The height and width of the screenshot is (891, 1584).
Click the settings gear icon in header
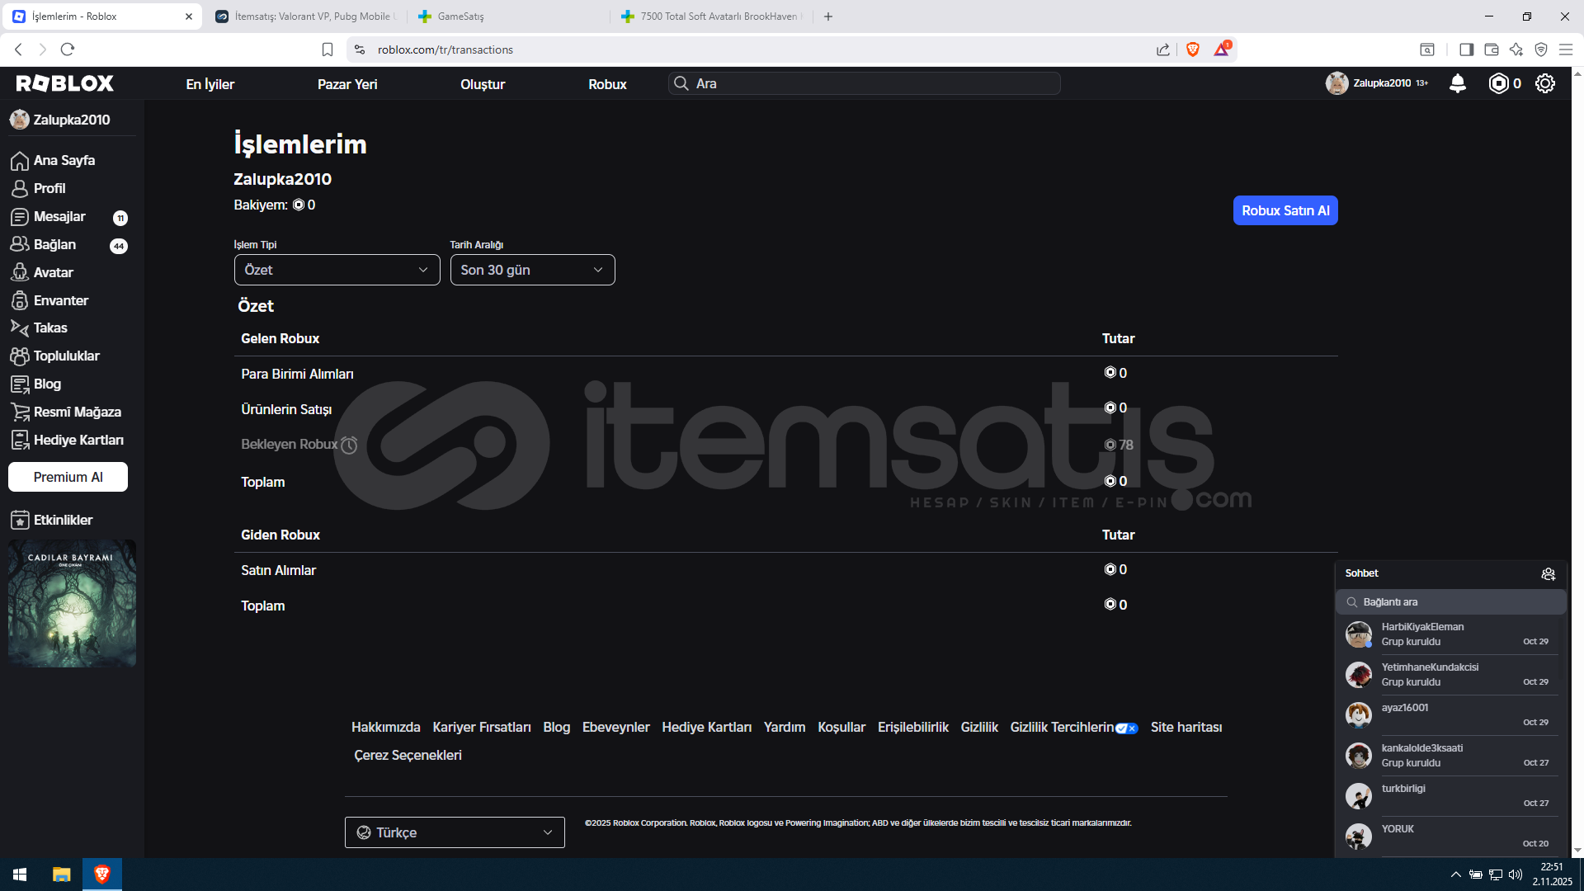coord(1545,83)
